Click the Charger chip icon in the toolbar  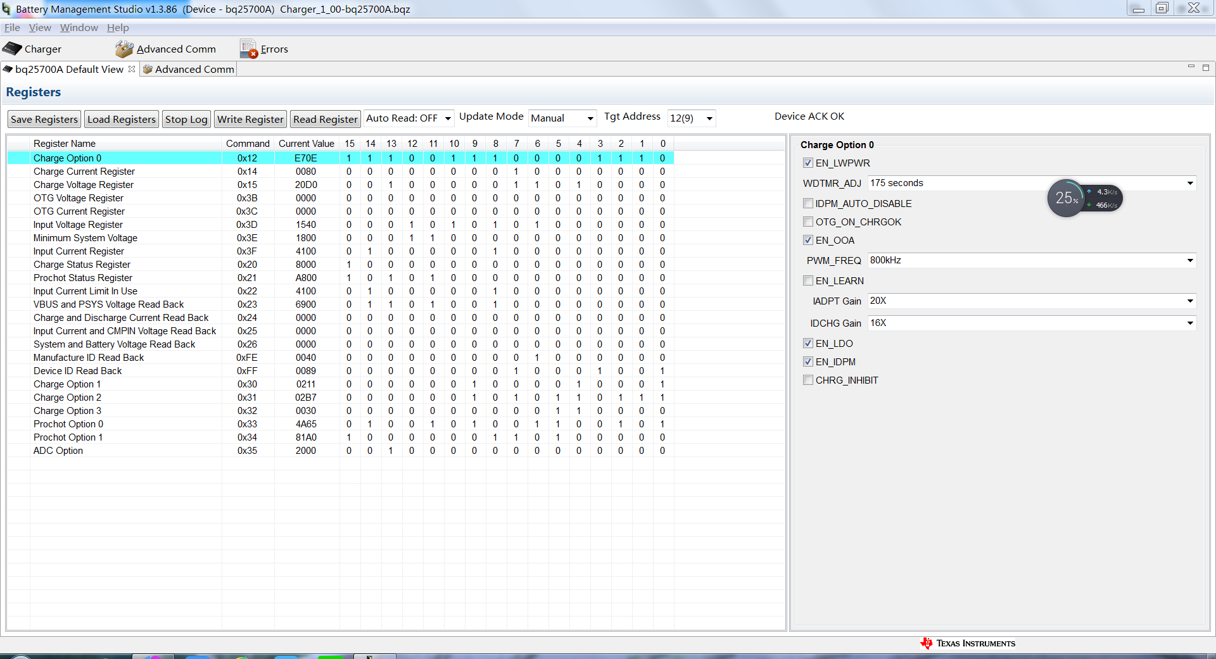tap(12, 49)
